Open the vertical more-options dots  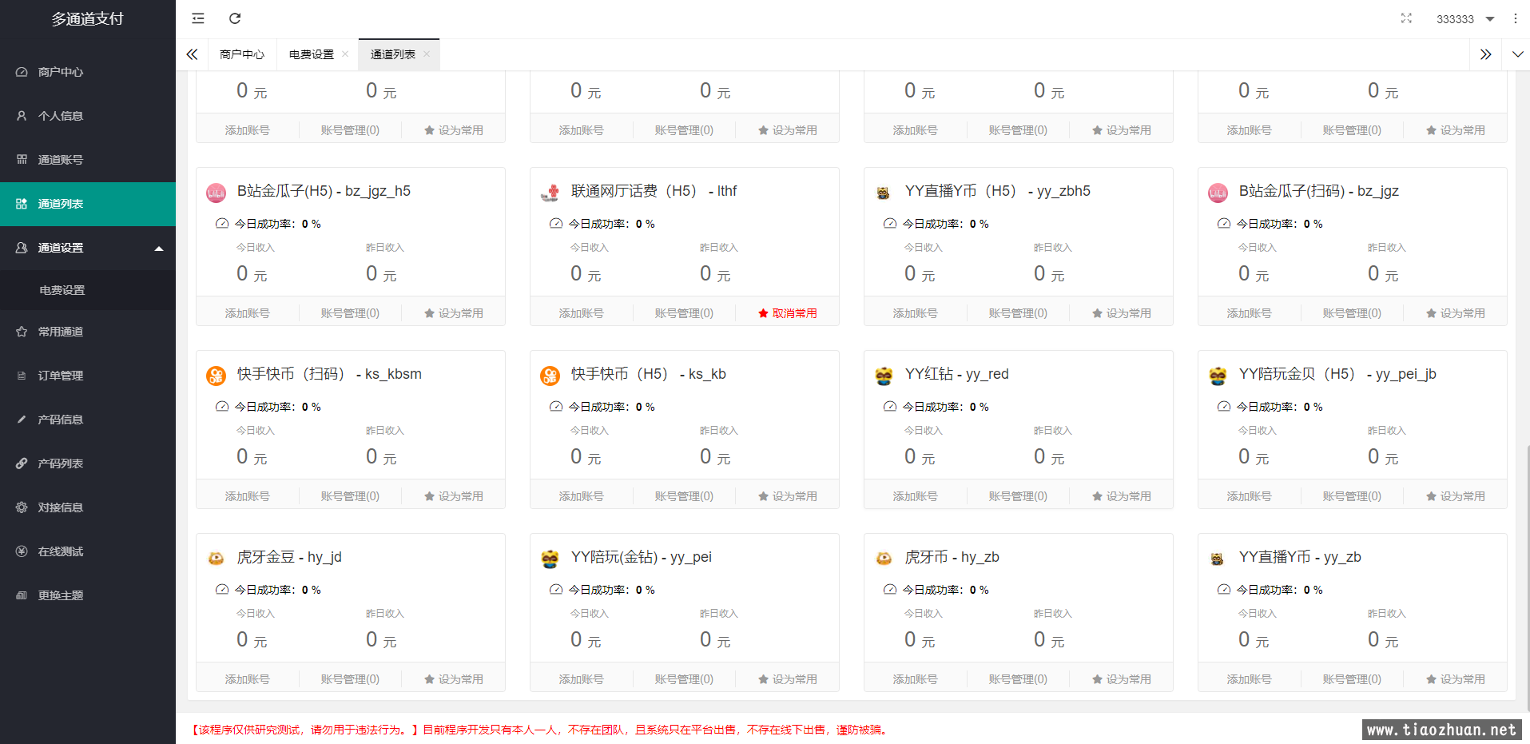(1515, 18)
